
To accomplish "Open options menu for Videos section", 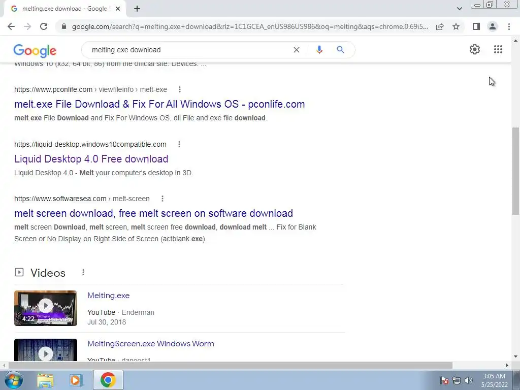I will coord(83,272).
